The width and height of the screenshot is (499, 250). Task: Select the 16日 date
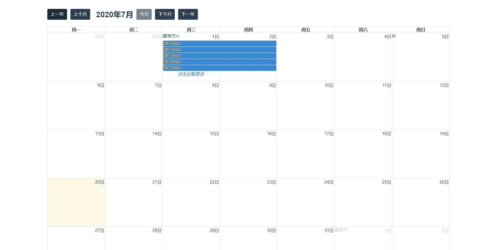[x=271, y=134]
